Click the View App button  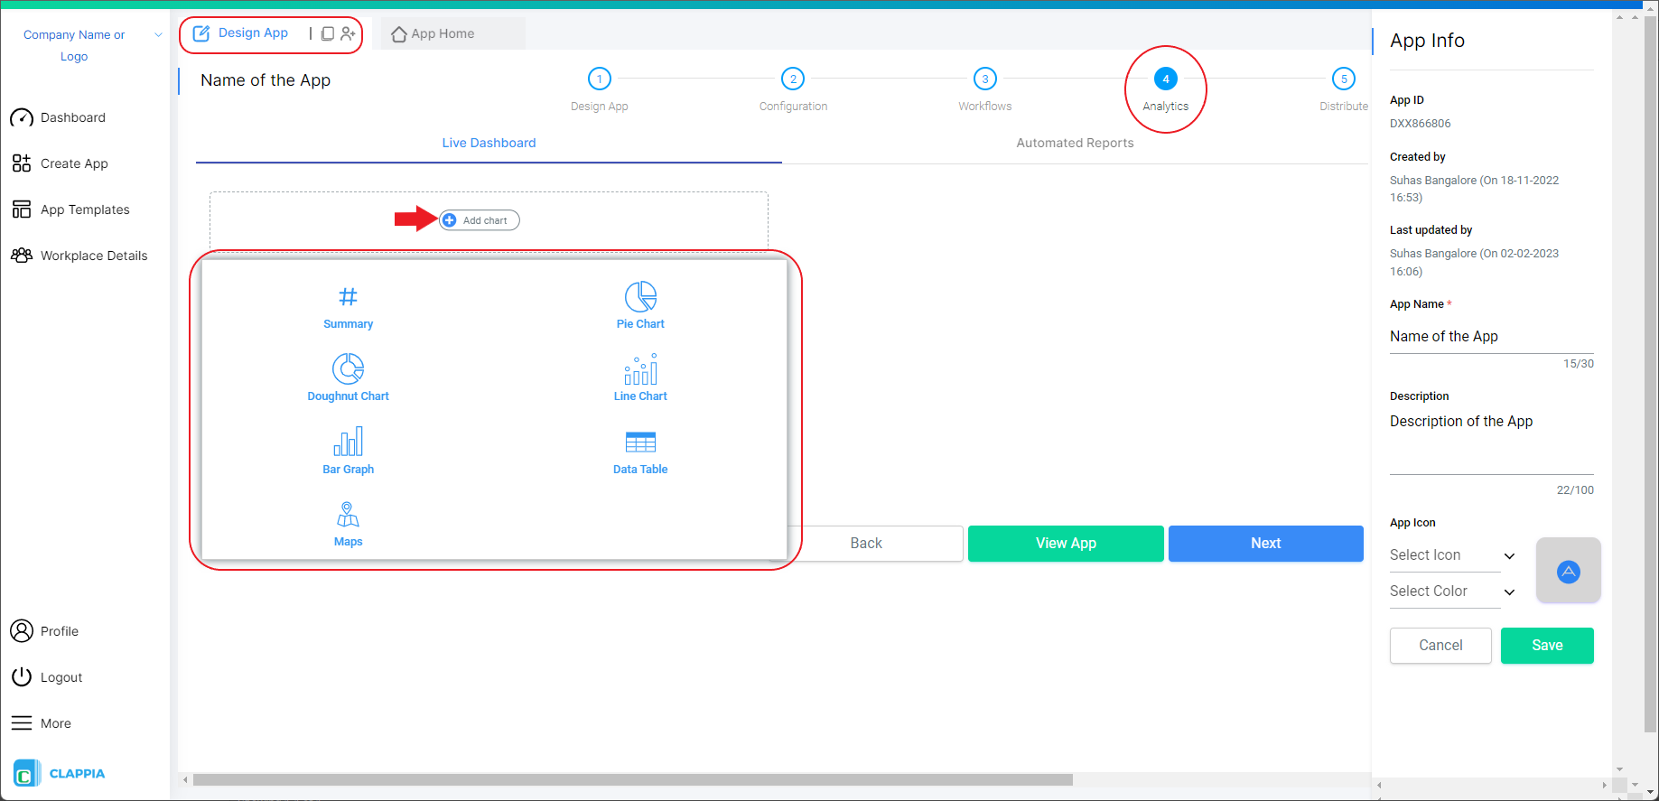pyautogui.click(x=1066, y=544)
